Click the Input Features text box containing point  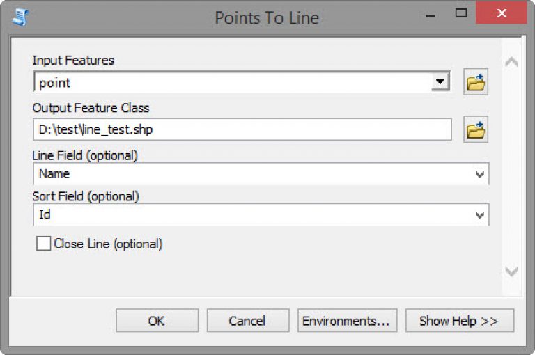232,82
